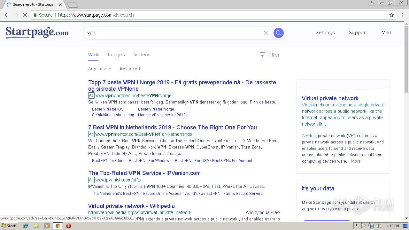Click the Beste VPN for iOS sitelink
The image size is (409, 230).
(x=108, y=109)
